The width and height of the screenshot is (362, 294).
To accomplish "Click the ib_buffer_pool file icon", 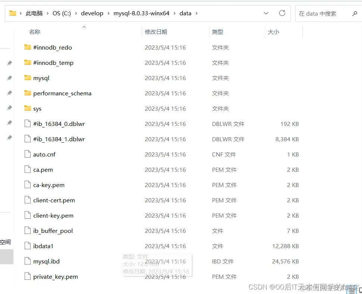I will [x=28, y=231].
